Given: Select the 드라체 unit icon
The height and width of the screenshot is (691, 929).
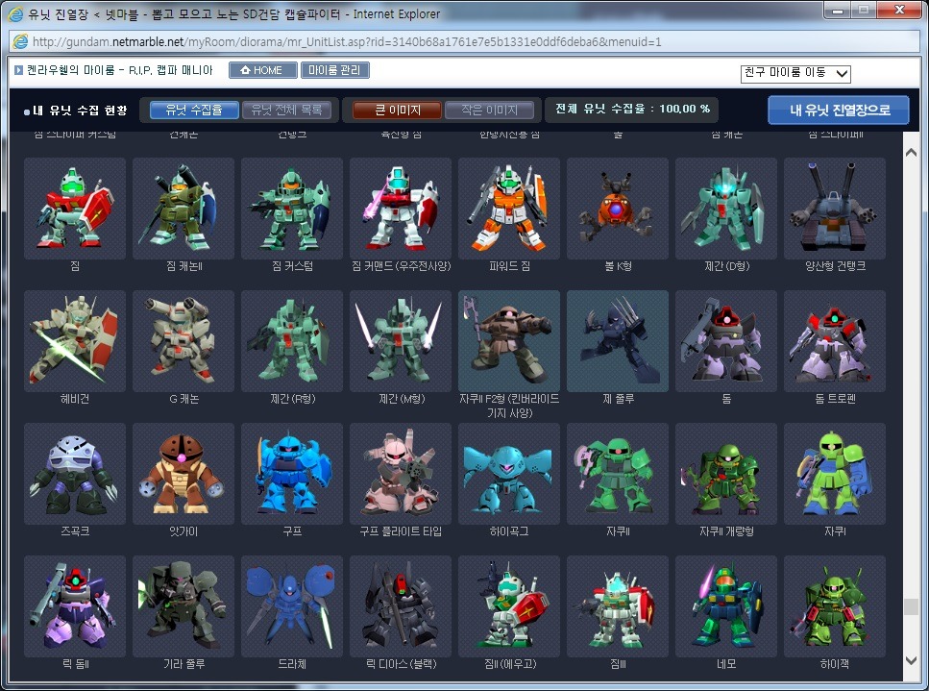Looking at the screenshot, I should [x=292, y=605].
